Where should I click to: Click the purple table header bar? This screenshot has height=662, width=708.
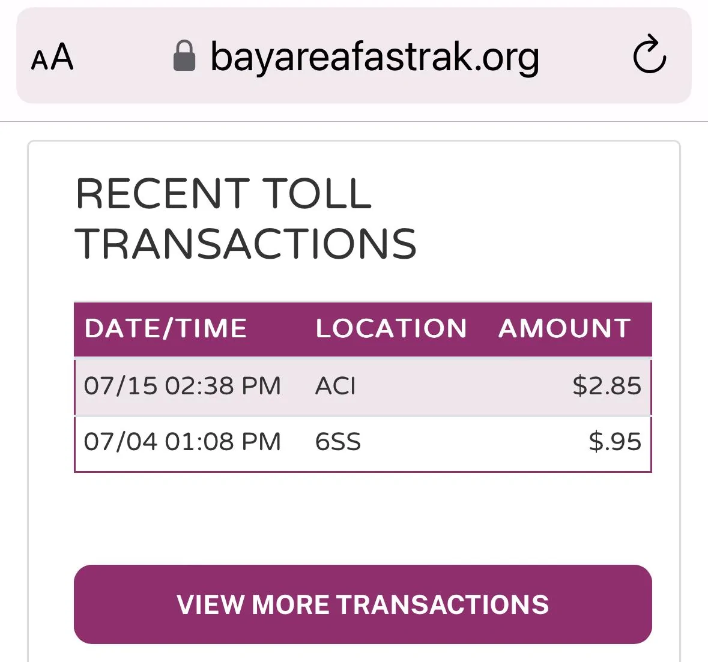363,329
